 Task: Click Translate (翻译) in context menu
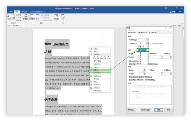tap(100, 82)
